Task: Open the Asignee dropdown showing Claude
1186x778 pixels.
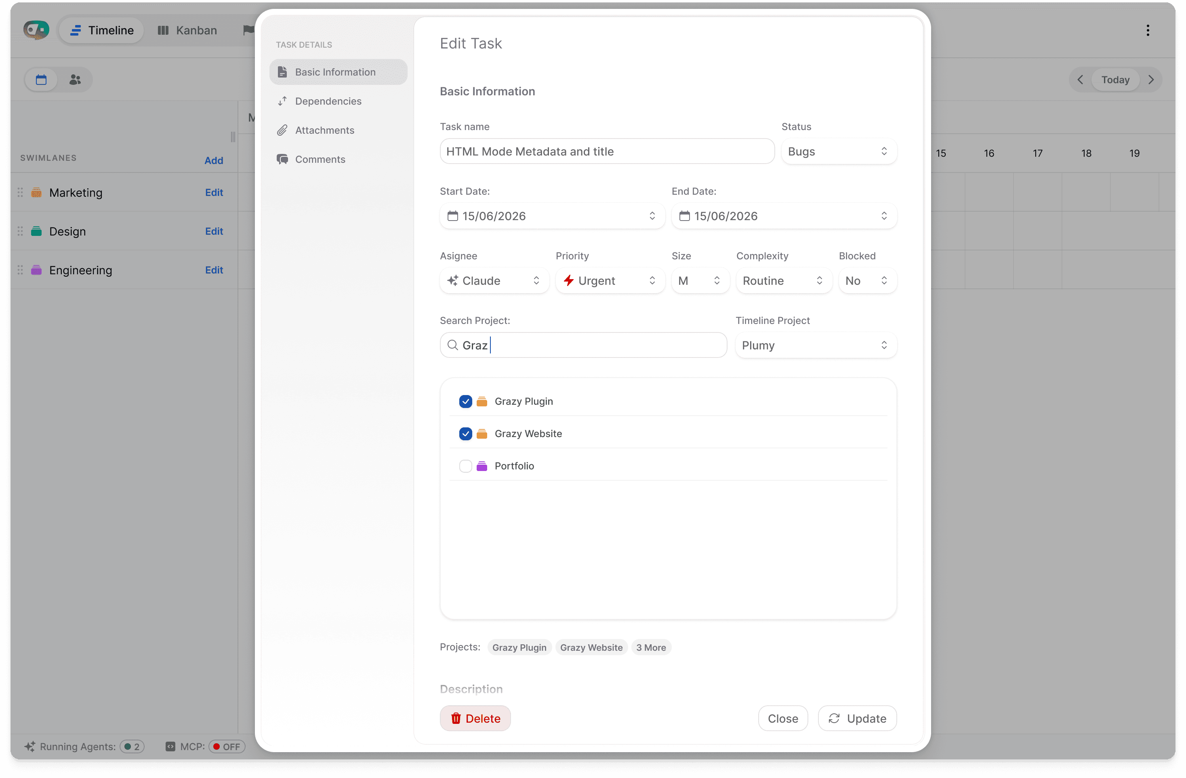Action: coord(494,281)
